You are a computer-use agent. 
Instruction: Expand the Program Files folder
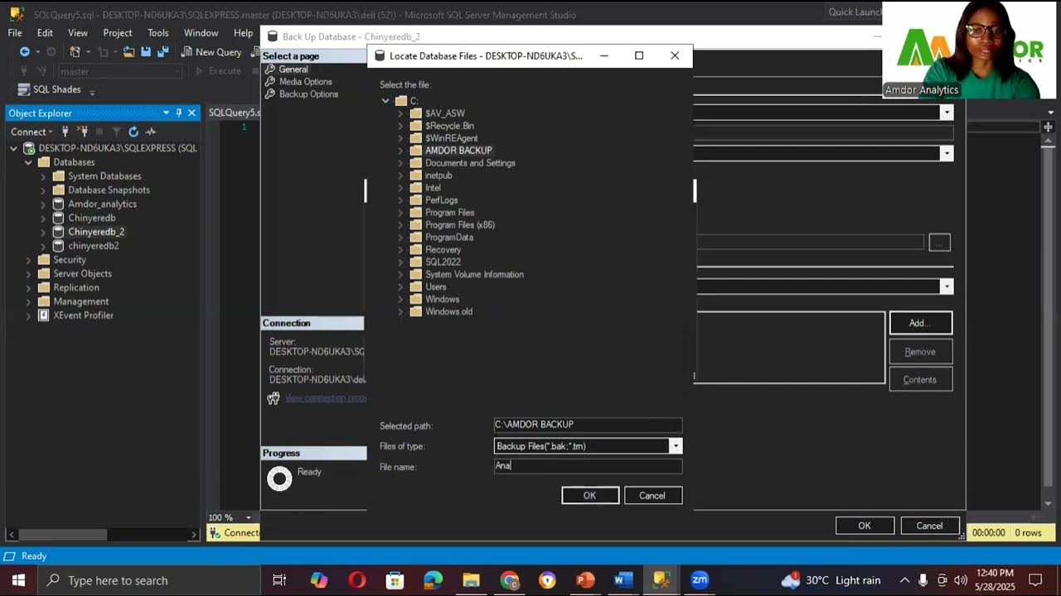400,213
